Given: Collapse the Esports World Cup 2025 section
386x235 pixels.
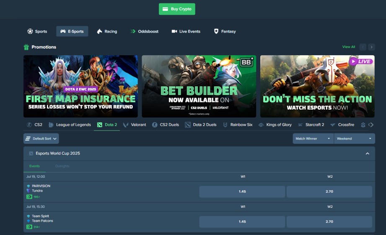Looking at the screenshot, I should click(368, 153).
